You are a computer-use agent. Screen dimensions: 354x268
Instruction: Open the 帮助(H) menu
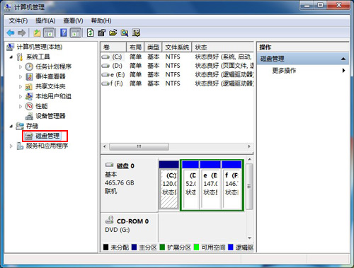[x=101, y=21]
